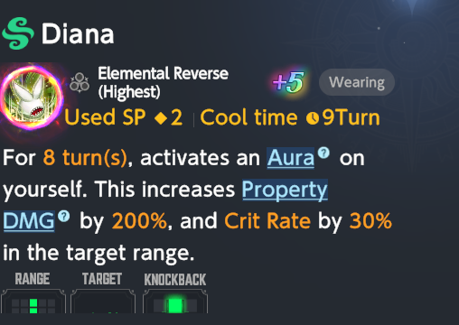View the KNOCKBACK grid diagram

tap(175, 302)
